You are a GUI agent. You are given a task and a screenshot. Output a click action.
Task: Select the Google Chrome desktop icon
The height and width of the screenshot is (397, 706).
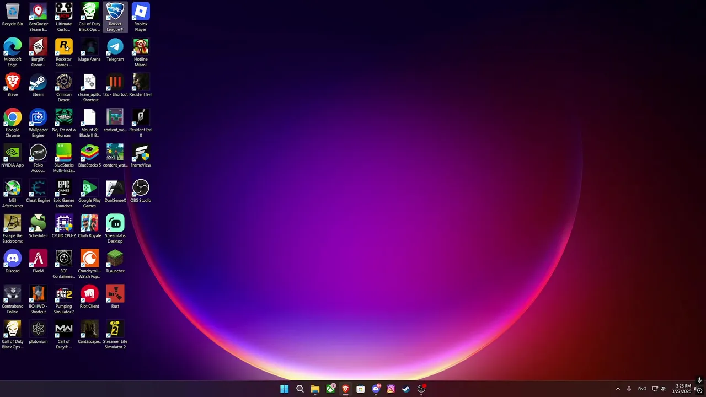tap(12, 123)
